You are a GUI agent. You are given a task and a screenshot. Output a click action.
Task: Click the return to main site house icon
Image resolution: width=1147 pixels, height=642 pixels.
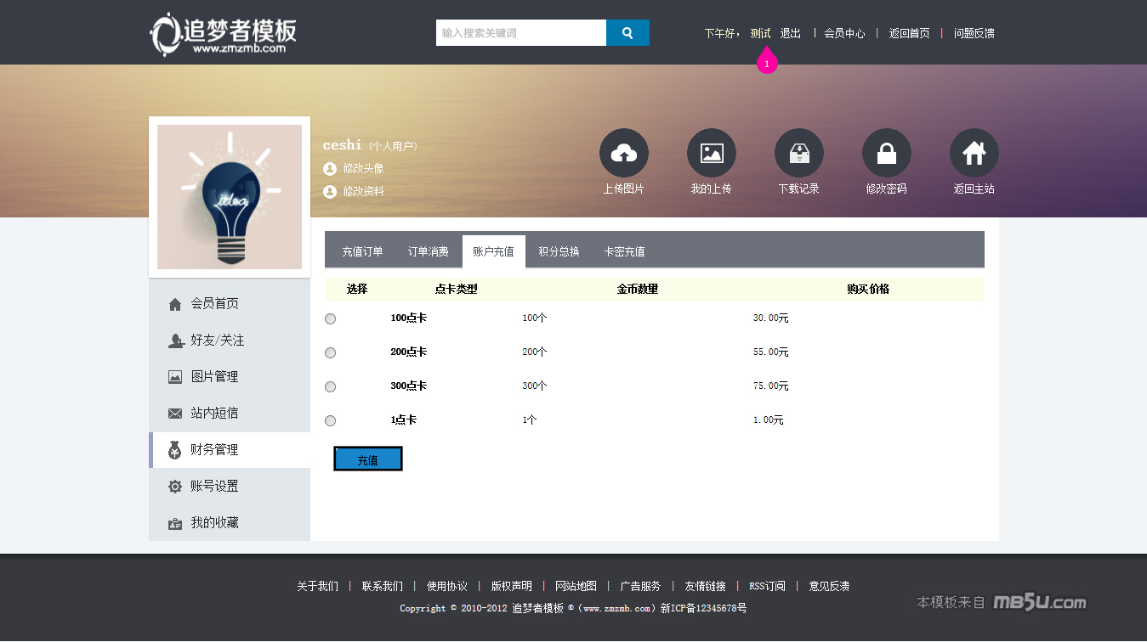974,153
